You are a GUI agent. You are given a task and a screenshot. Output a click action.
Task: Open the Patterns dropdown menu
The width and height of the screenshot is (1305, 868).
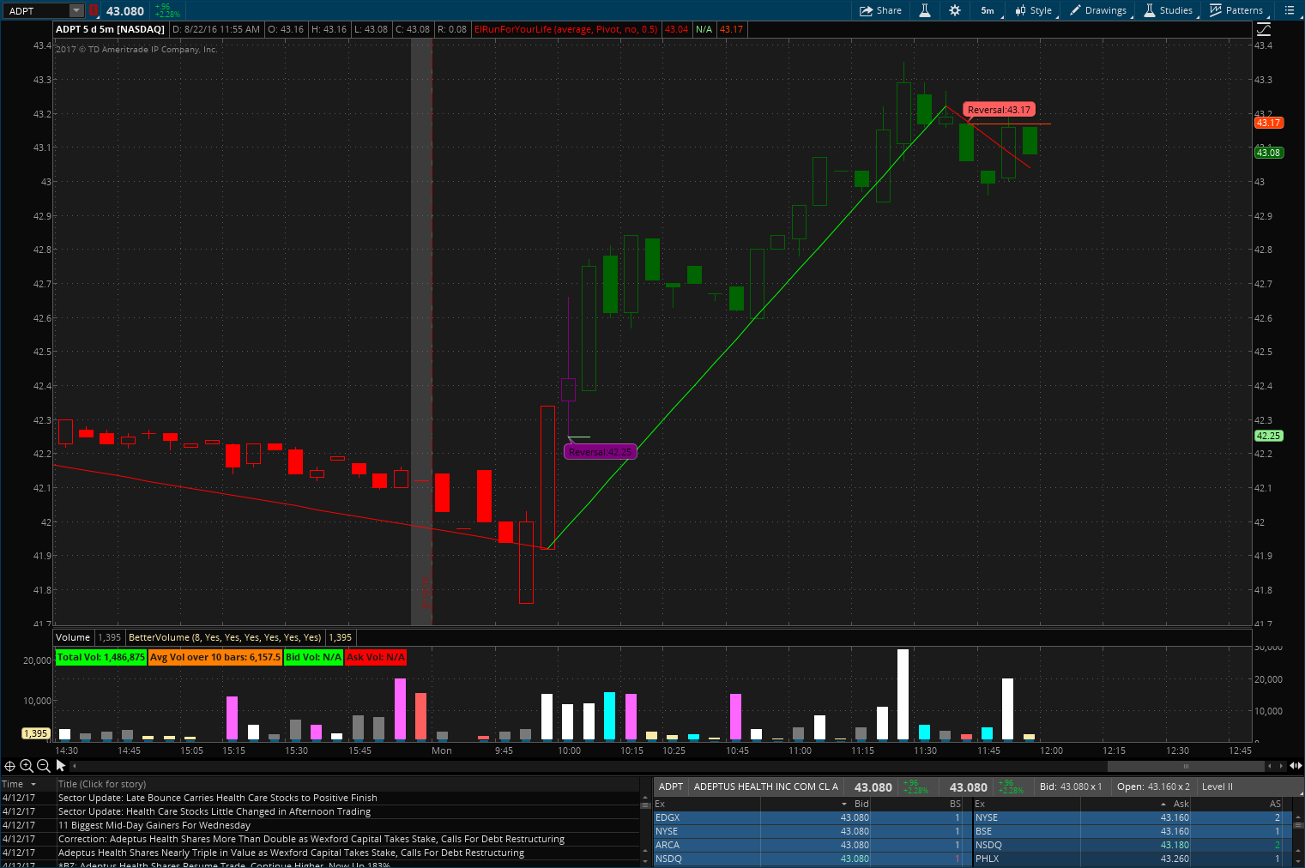(1236, 10)
